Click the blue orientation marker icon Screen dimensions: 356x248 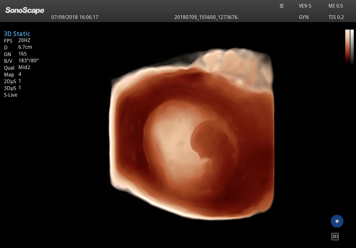pyautogui.click(x=337, y=221)
